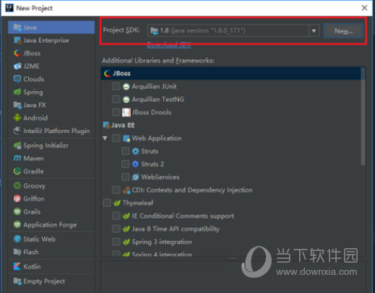
Task: Click the Struts 2 gear icon
Action: coord(135,164)
